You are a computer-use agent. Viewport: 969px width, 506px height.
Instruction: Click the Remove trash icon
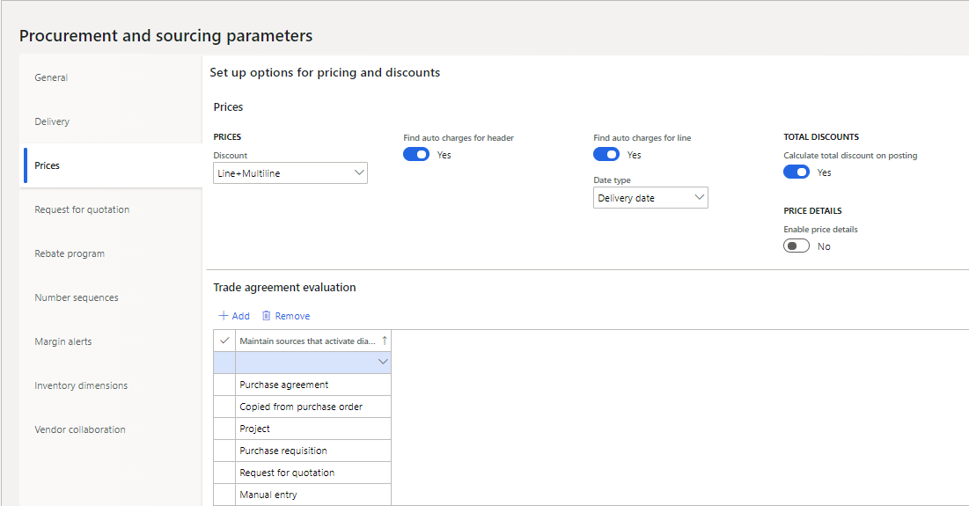pyautogui.click(x=267, y=316)
